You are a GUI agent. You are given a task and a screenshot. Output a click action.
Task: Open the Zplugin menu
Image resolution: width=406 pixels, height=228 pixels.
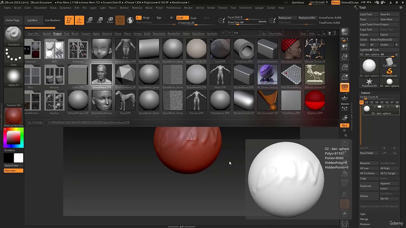click(259, 8)
